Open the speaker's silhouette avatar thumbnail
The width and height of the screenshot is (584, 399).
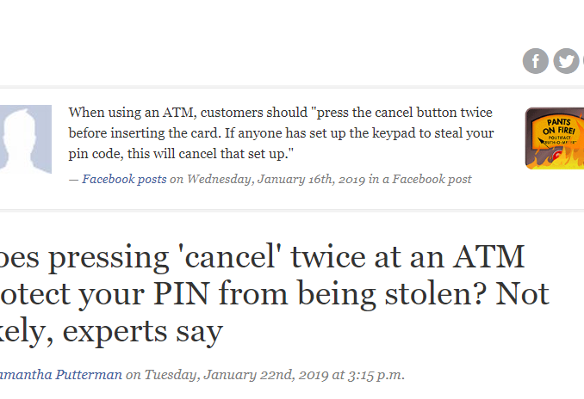pyautogui.click(x=25, y=139)
